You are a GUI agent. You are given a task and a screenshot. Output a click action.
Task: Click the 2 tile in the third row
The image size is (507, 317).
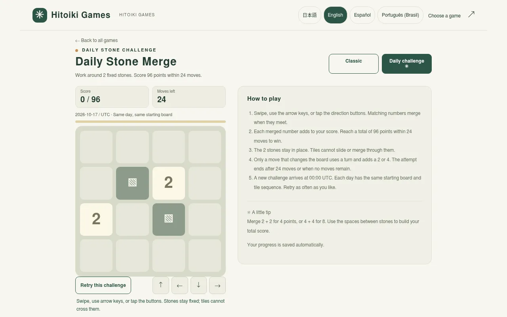point(96,219)
